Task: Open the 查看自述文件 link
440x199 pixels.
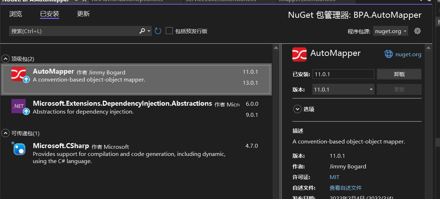Action: [x=346, y=188]
